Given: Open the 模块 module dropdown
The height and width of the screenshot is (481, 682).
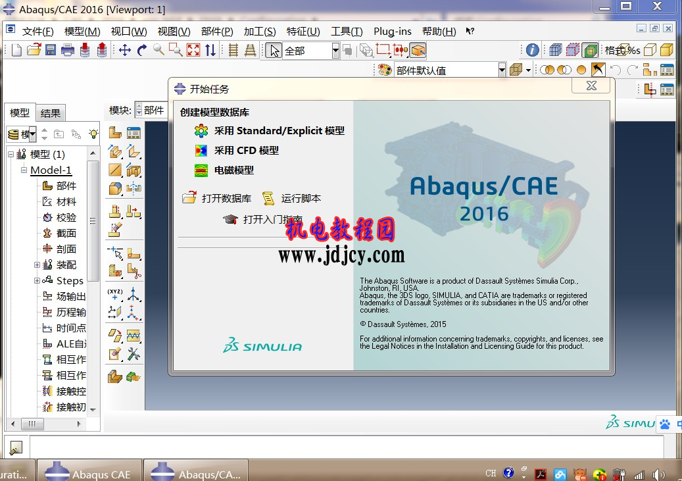Looking at the screenshot, I should pyautogui.click(x=151, y=110).
